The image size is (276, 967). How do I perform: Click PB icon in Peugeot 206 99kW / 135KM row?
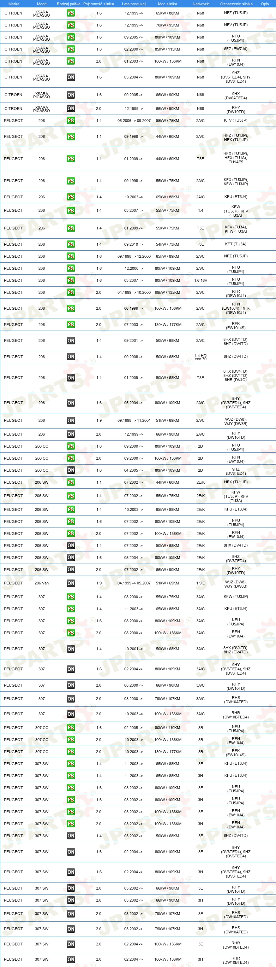click(71, 292)
